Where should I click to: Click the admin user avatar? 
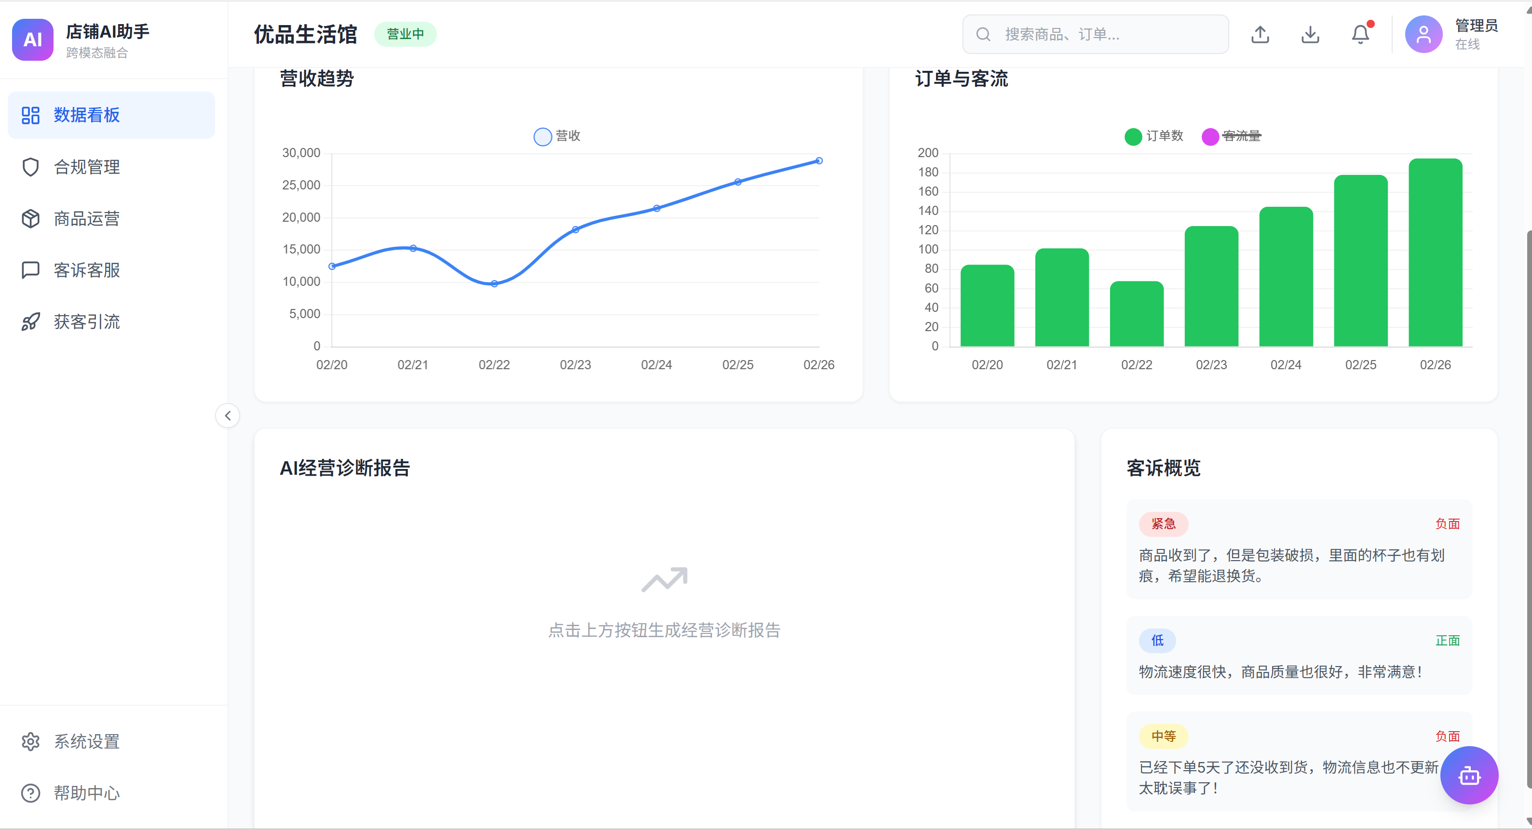1423,35
